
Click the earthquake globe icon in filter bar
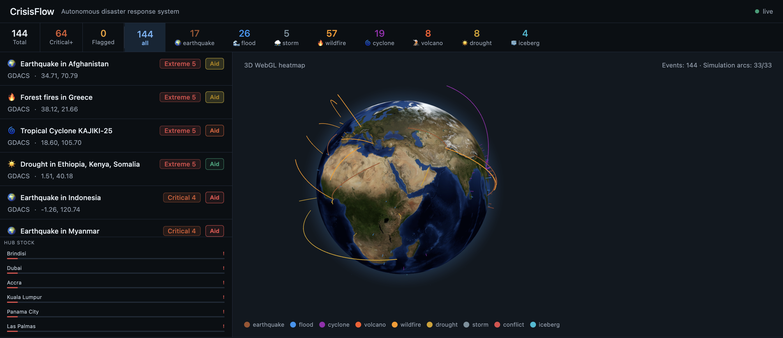(178, 43)
